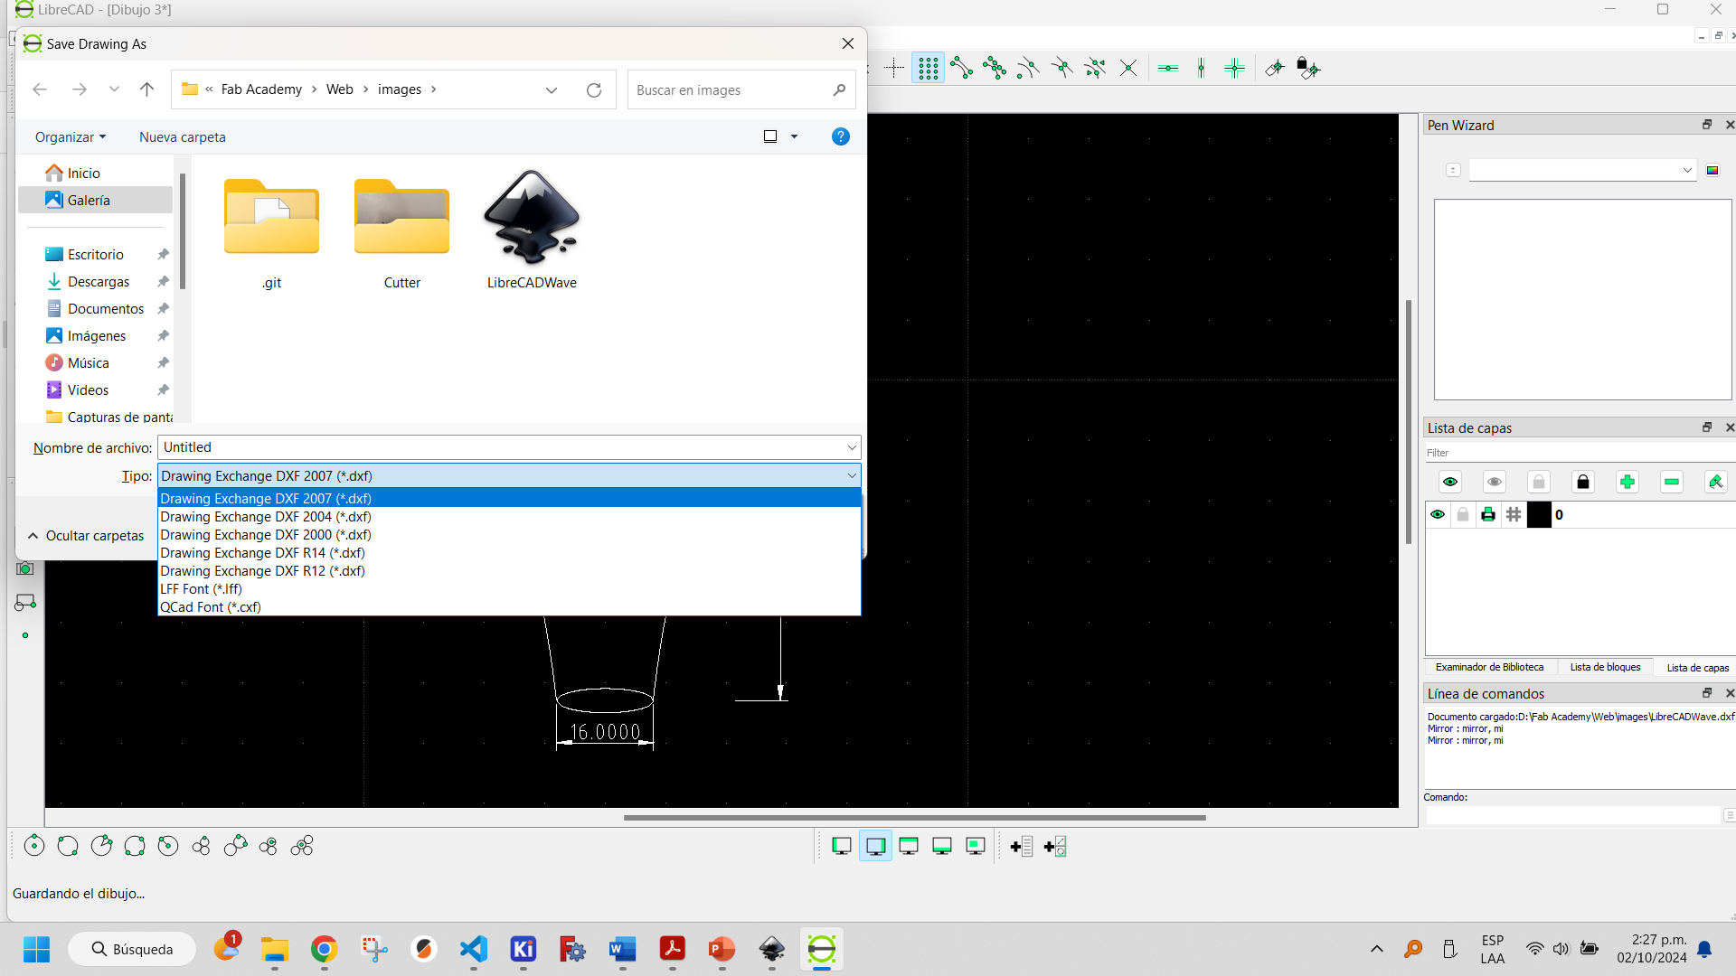
Task: Open color palette icon in Pen Wizard
Action: click(1712, 170)
